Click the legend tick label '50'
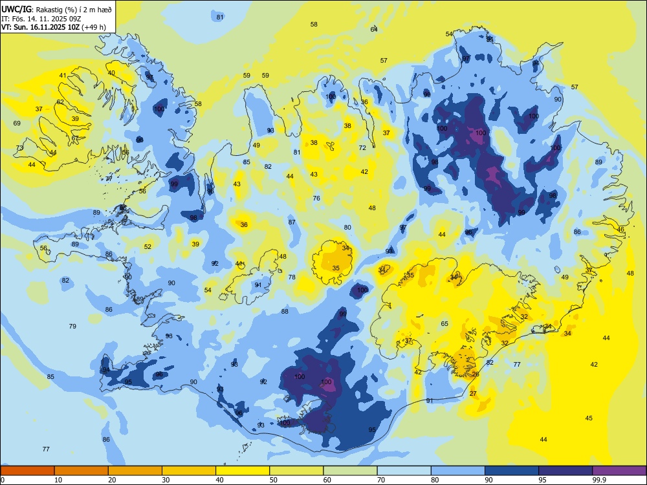Screen dimensions: 647x485 [x=274, y=480]
